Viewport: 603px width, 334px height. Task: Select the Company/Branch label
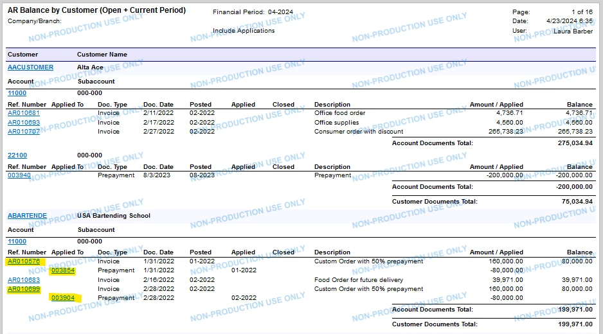pyautogui.click(x=34, y=21)
